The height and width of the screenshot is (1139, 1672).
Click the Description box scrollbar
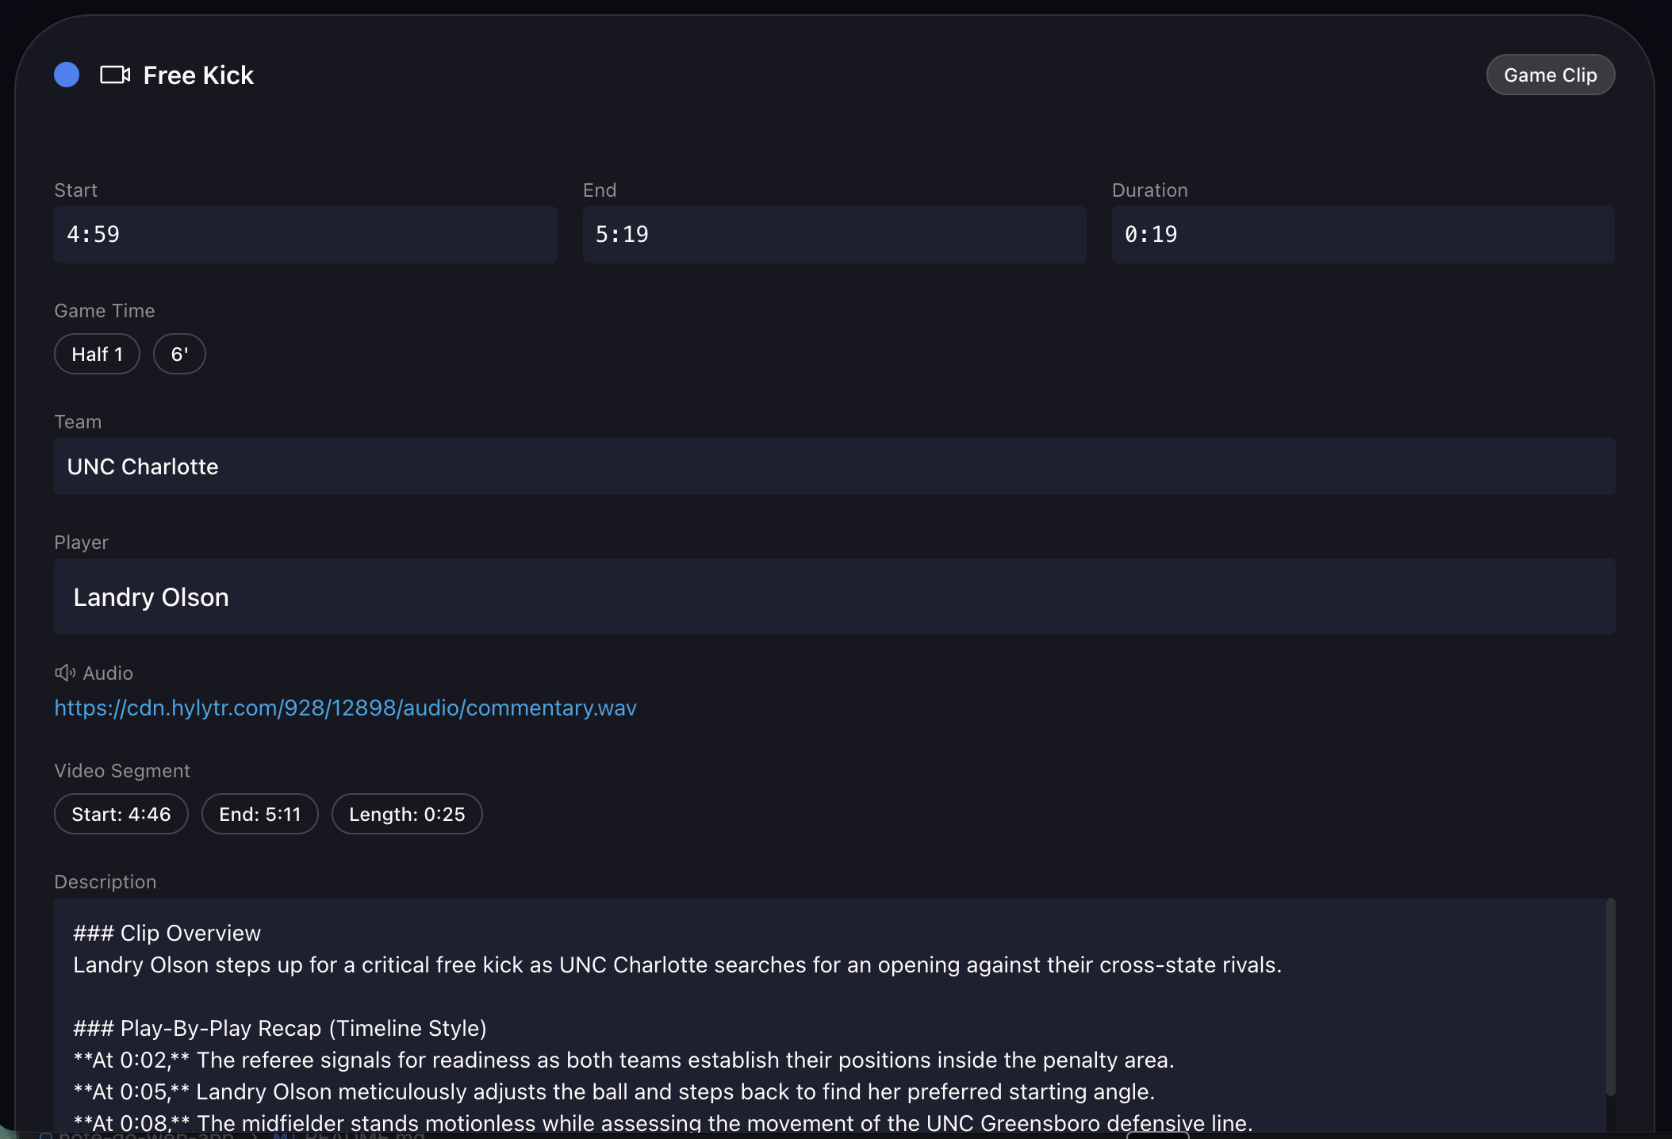click(1610, 996)
